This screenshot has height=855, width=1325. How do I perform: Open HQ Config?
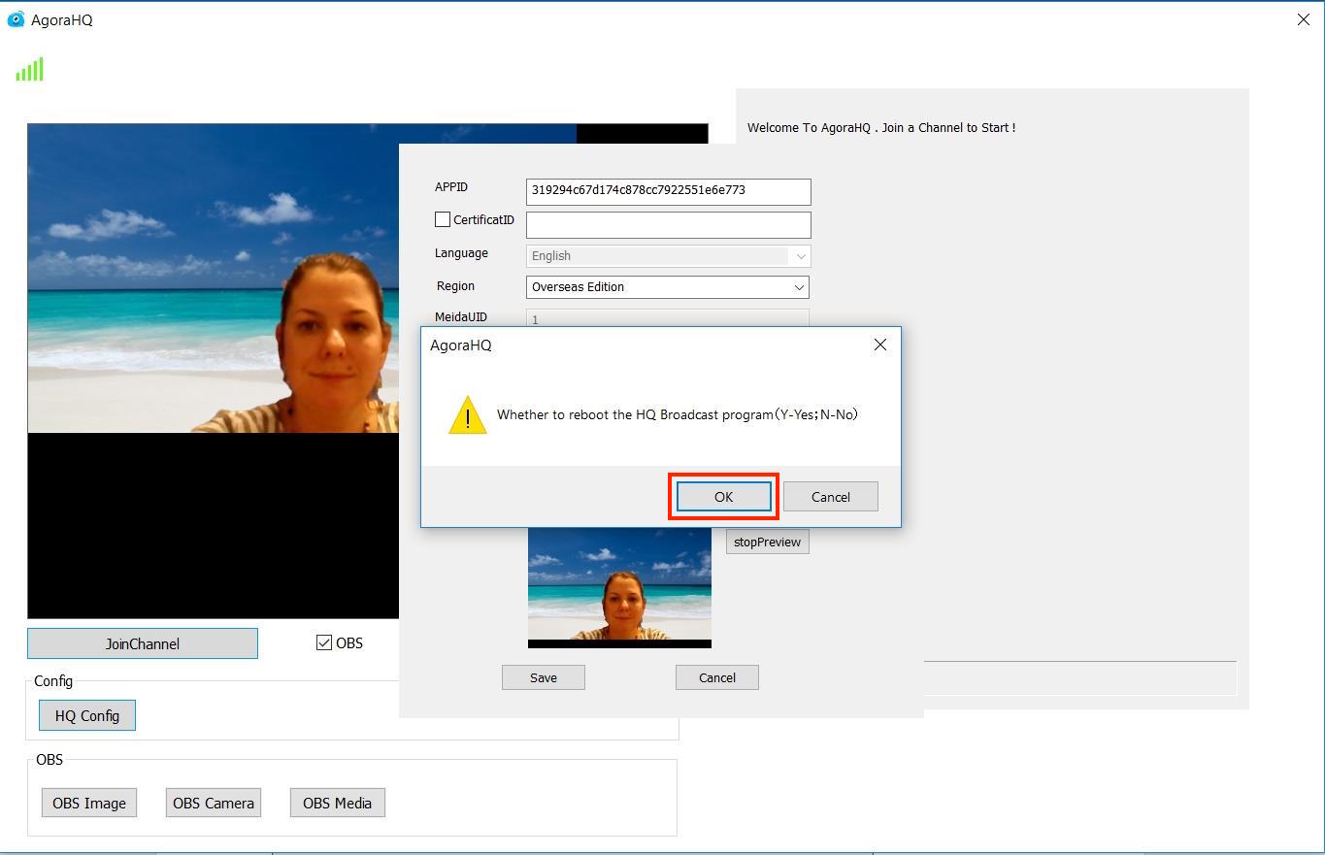tap(87, 715)
